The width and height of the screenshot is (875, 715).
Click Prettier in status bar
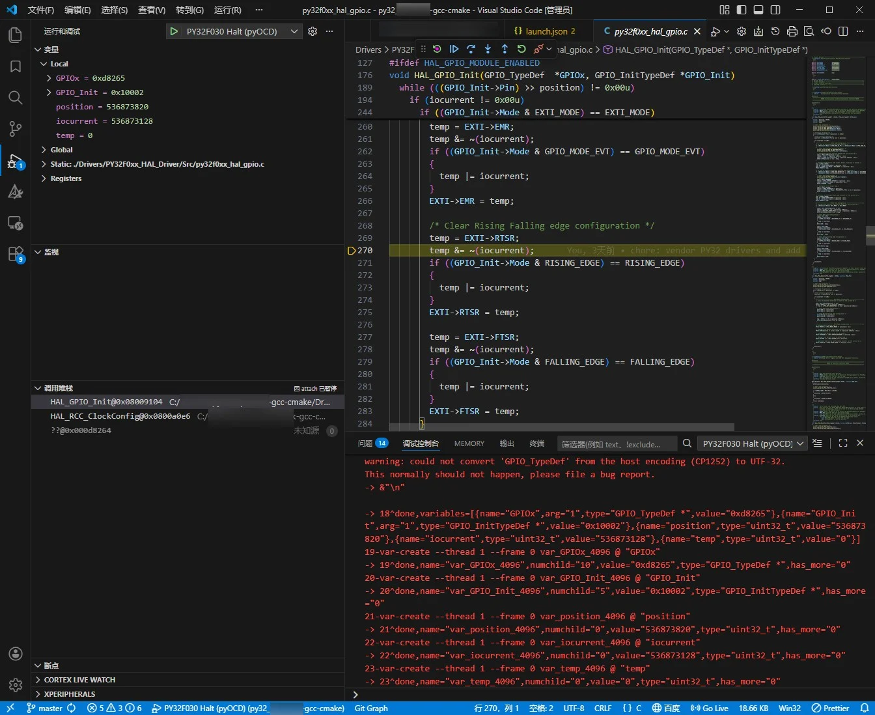(831, 708)
